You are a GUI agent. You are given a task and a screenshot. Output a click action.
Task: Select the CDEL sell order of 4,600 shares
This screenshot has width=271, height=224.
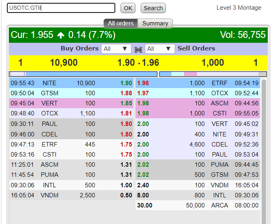198,144
